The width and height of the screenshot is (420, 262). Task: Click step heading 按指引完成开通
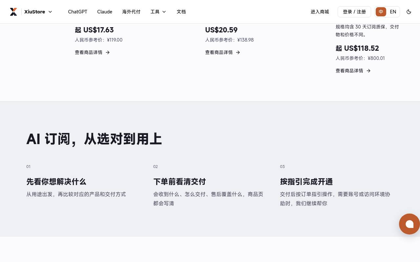click(x=306, y=182)
